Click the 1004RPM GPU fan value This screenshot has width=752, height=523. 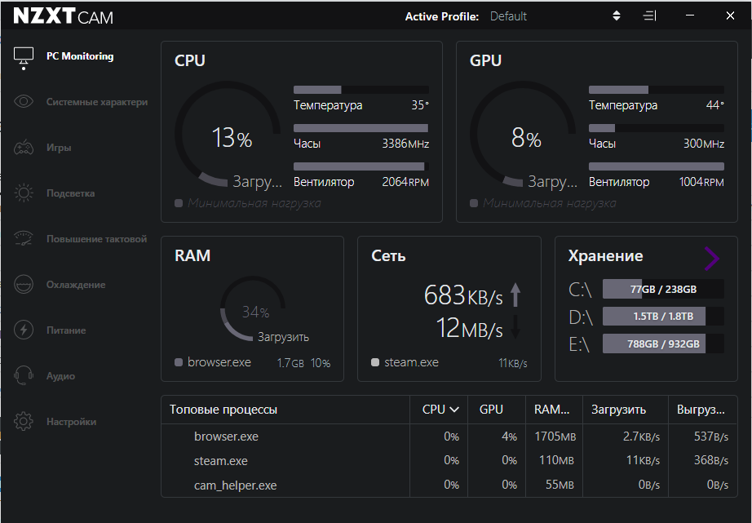point(701,182)
